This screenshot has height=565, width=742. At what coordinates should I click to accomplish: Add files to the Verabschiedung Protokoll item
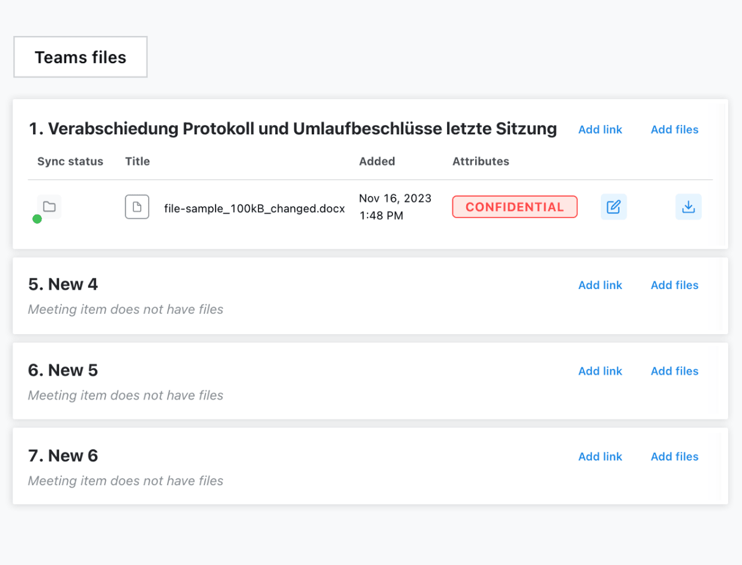pos(674,130)
